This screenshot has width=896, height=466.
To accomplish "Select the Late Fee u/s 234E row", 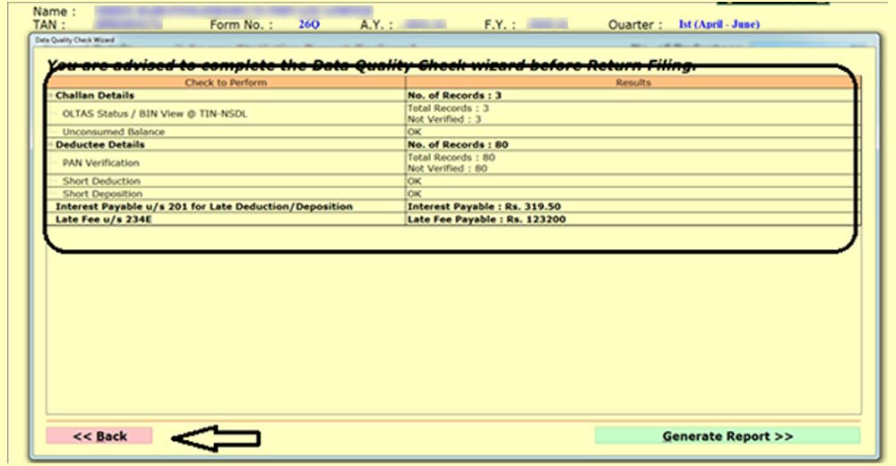I will pos(454,219).
